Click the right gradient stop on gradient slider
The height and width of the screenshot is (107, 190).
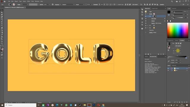186,58
